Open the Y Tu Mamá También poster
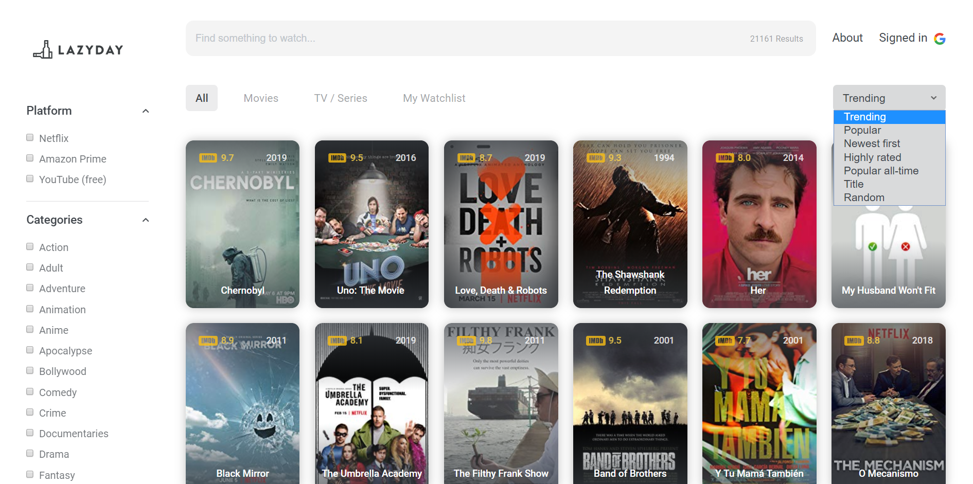 point(759,403)
